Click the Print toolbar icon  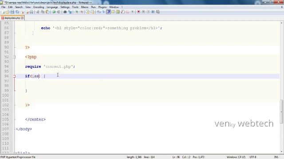[x=32, y=12]
